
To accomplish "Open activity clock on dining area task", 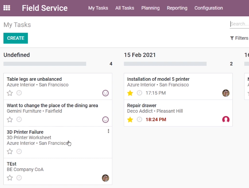I will [19, 119].
